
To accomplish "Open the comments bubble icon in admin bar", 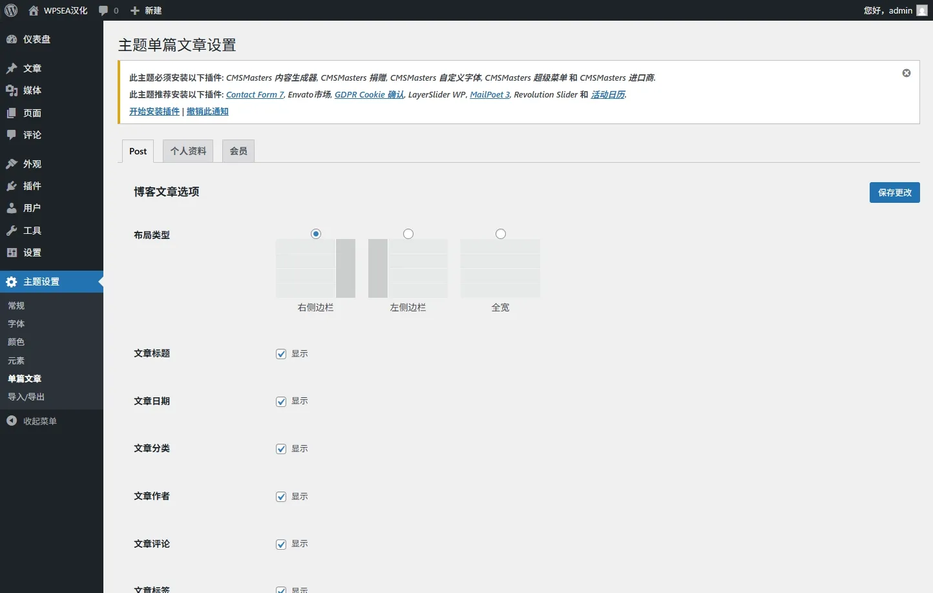I will pyautogui.click(x=103, y=11).
